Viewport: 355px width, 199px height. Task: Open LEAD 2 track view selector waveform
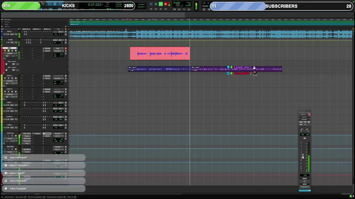pos(10,94)
